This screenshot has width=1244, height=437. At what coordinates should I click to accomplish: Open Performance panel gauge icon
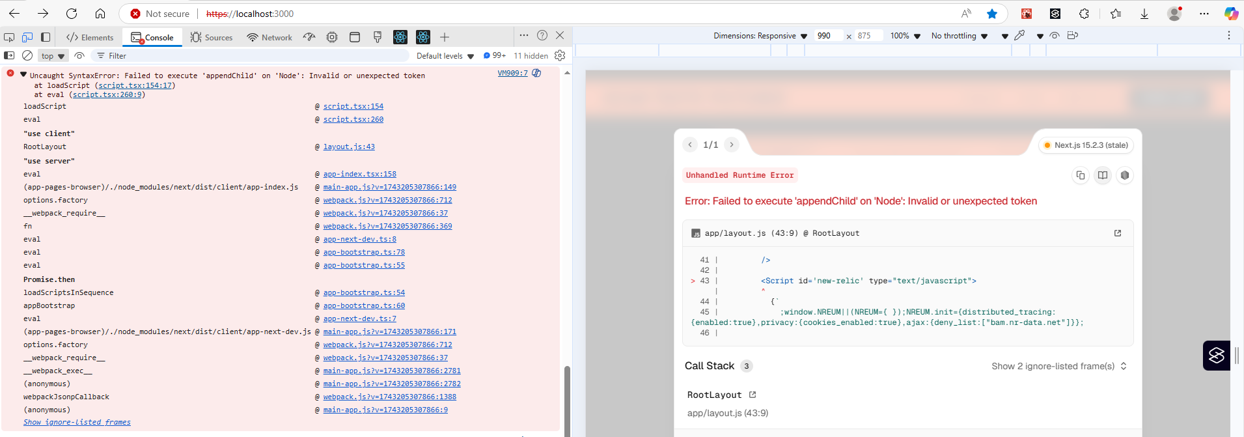[x=309, y=37]
